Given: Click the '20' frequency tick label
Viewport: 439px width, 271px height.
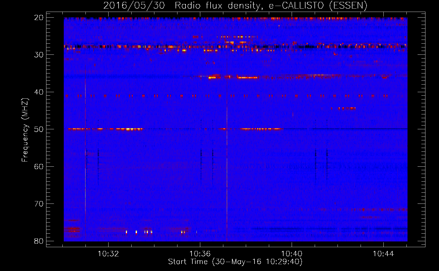Looking at the screenshot, I should pos(39,18).
